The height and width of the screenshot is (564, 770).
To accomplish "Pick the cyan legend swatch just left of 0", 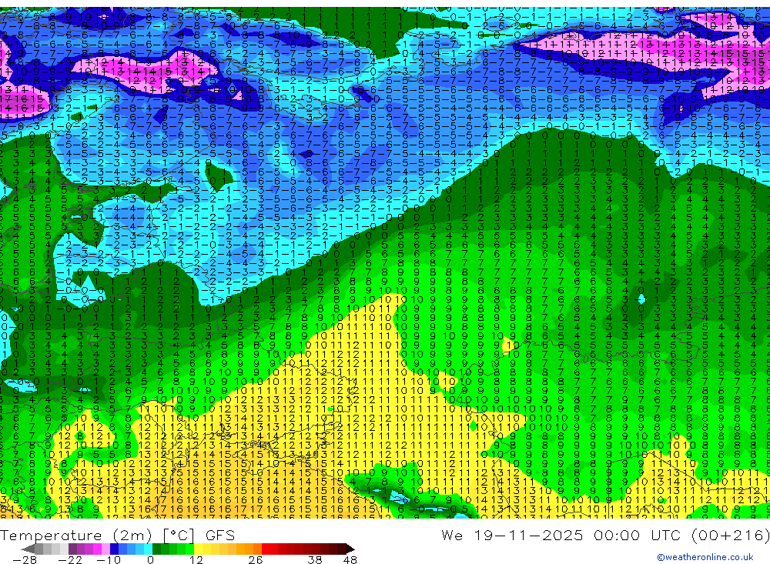I will pyautogui.click(x=148, y=549).
